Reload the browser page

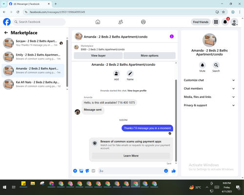(18, 12)
